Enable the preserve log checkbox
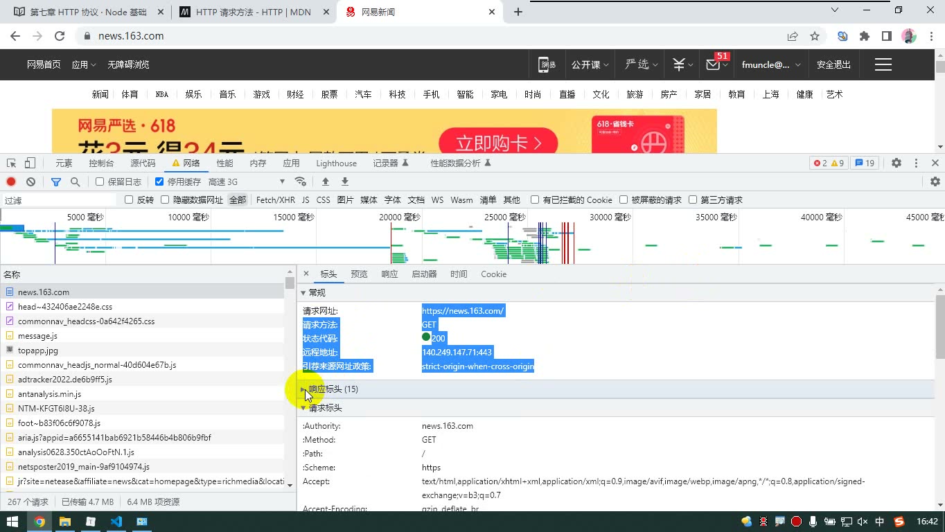The image size is (945, 532). (x=100, y=181)
